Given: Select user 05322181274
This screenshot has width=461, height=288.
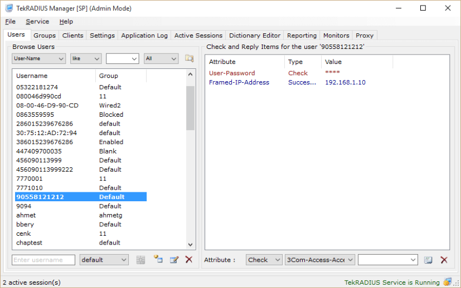Looking at the screenshot, I should click(x=81, y=87).
